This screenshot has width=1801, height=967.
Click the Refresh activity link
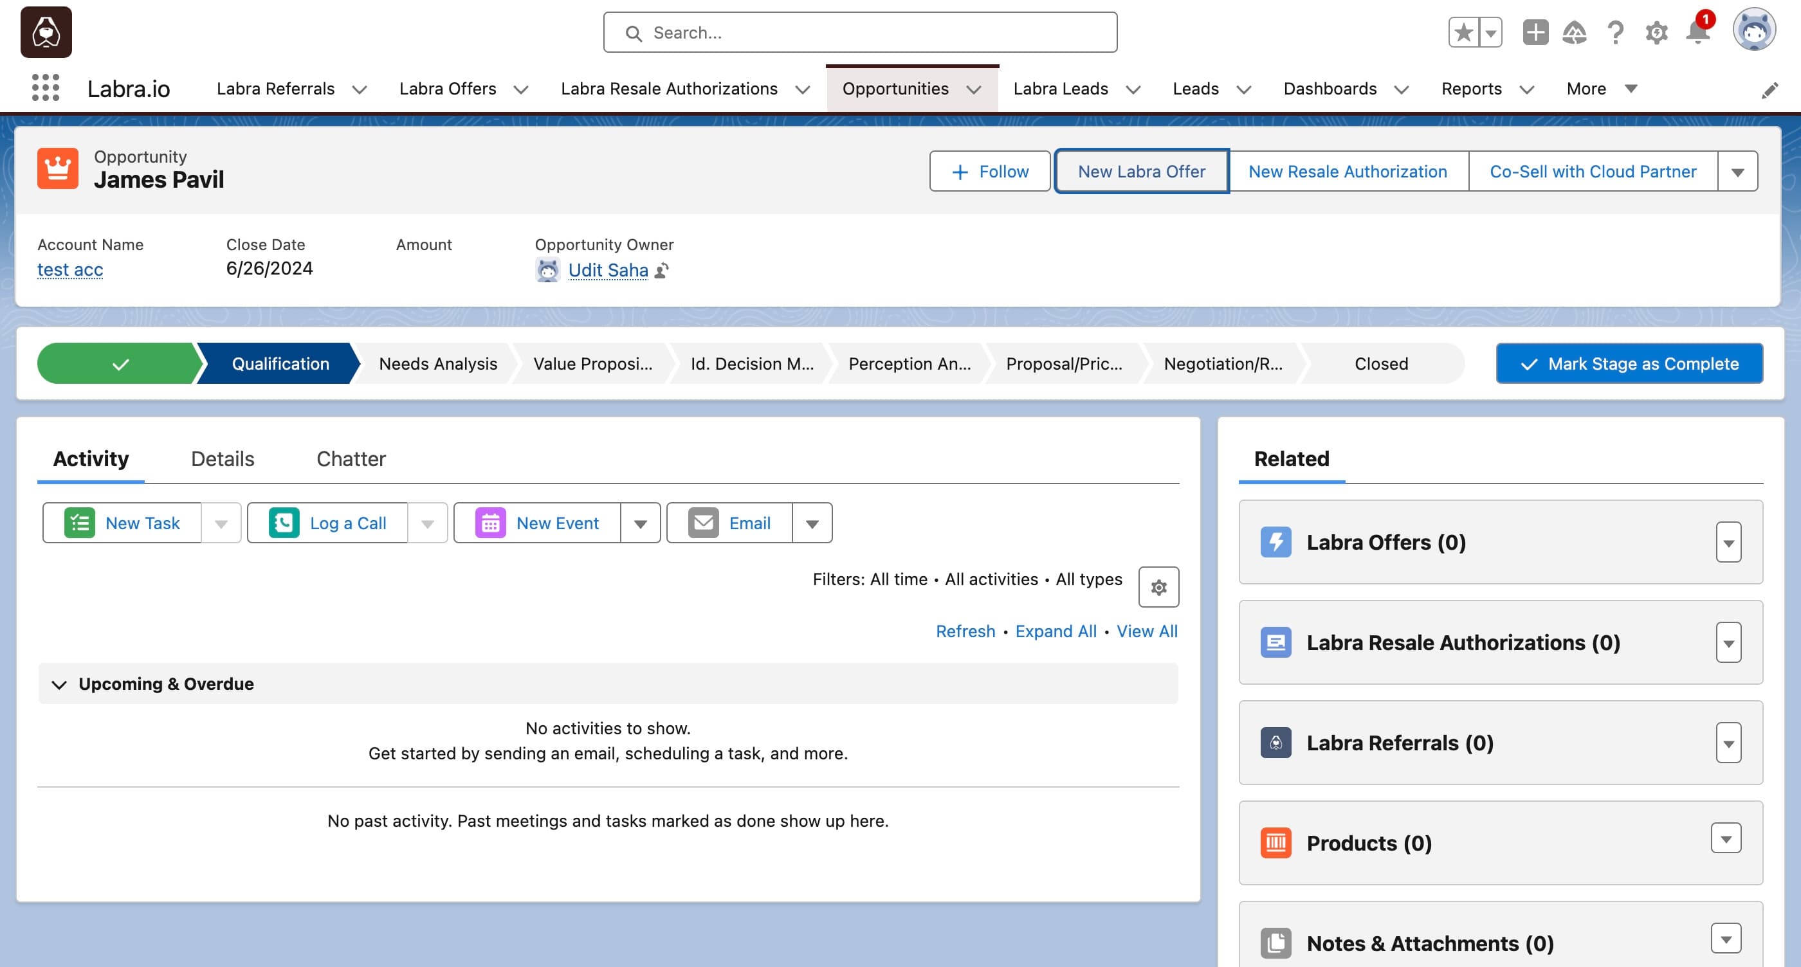965,631
